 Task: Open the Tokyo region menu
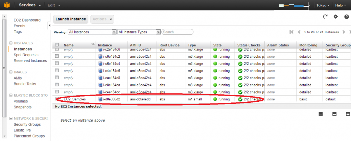(x=323, y=5)
